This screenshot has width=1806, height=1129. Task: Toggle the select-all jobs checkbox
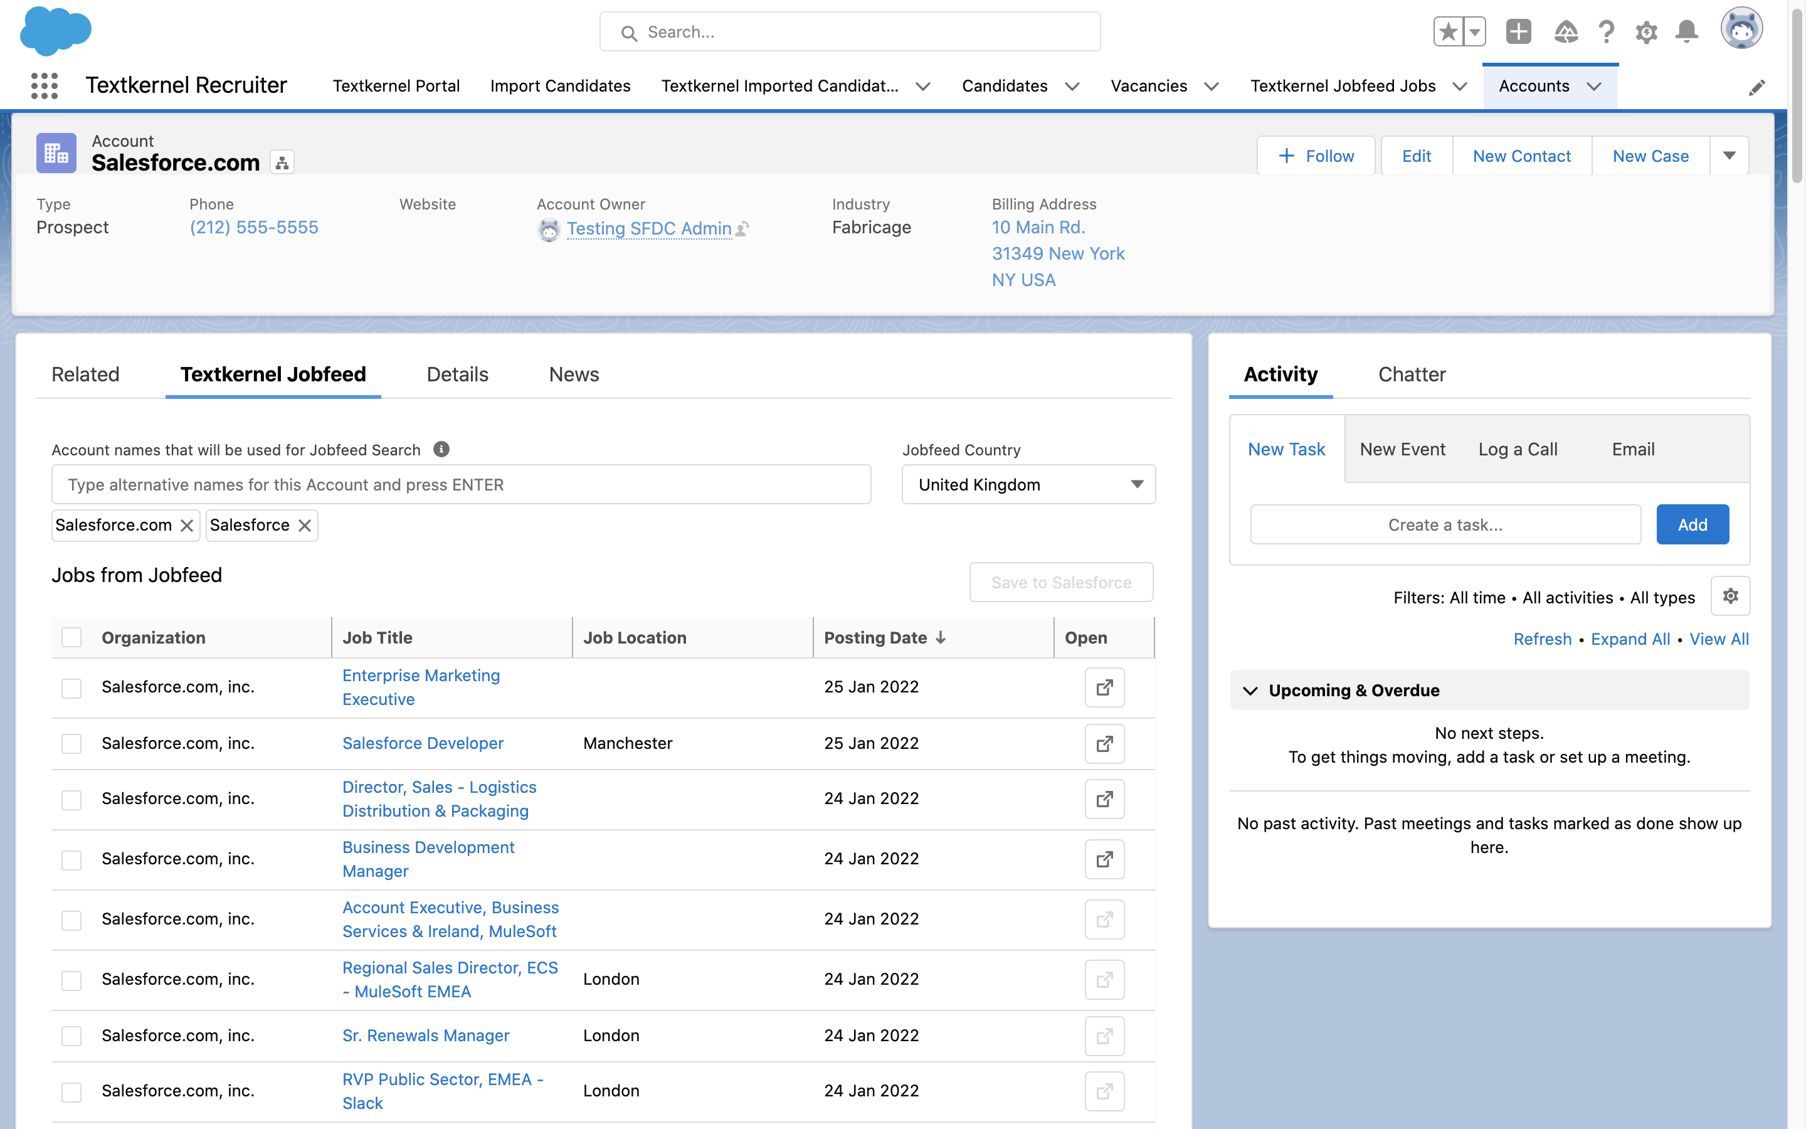(x=71, y=637)
